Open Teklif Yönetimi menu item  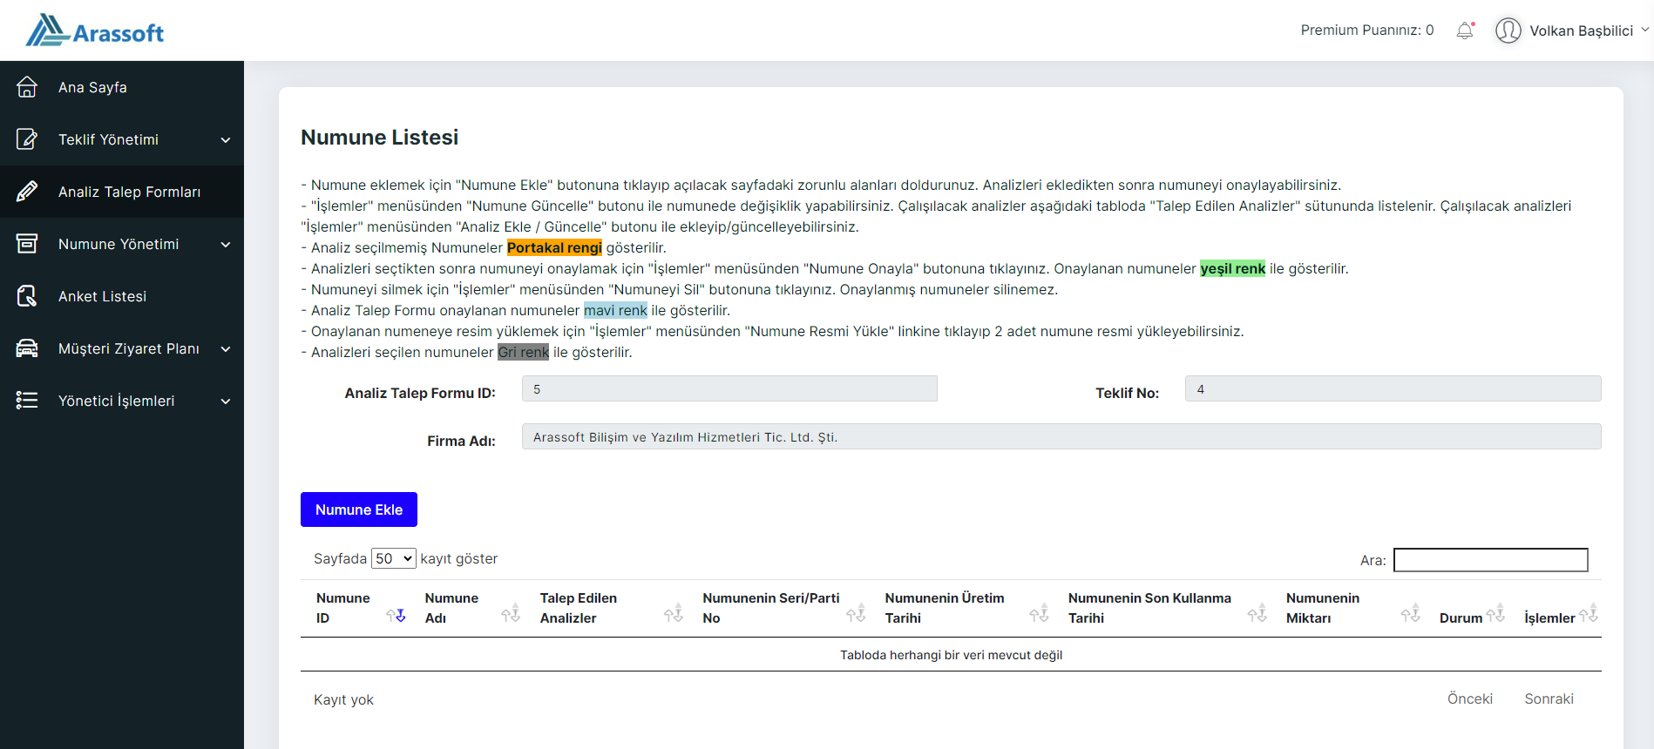click(122, 139)
